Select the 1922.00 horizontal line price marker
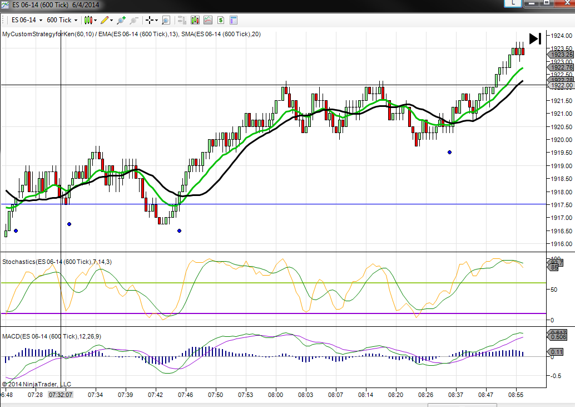 [x=561, y=85]
